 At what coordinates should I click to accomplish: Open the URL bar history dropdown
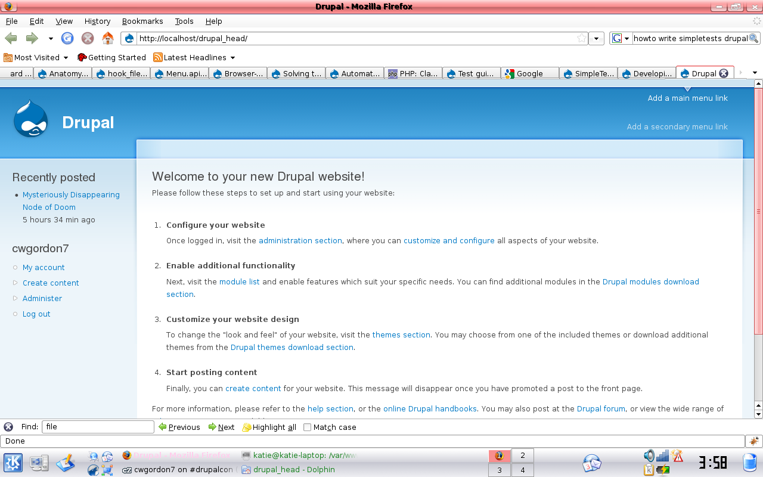click(596, 38)
